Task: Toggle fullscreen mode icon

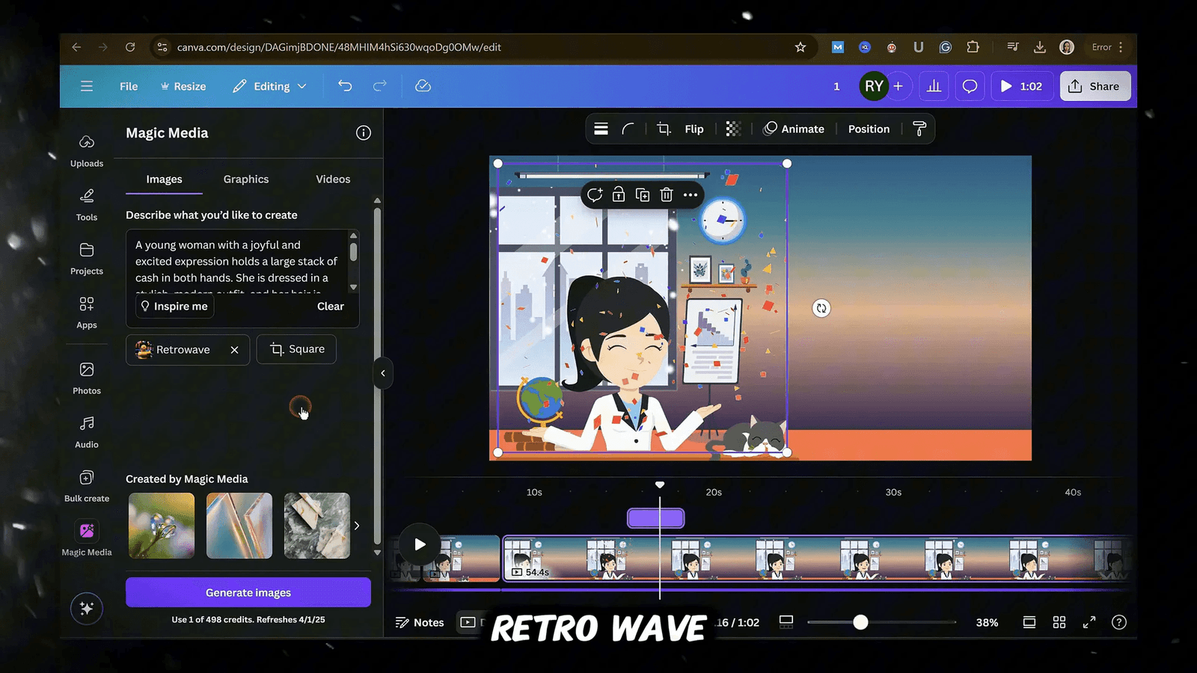Action: [1089, 622]
